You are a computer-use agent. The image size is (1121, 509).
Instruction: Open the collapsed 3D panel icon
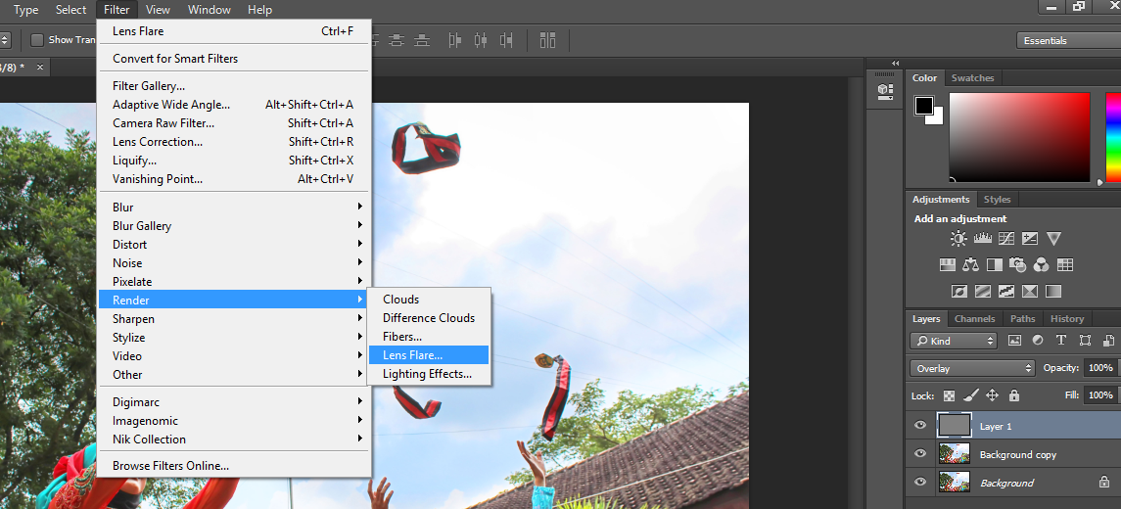[x=885, y=90]
